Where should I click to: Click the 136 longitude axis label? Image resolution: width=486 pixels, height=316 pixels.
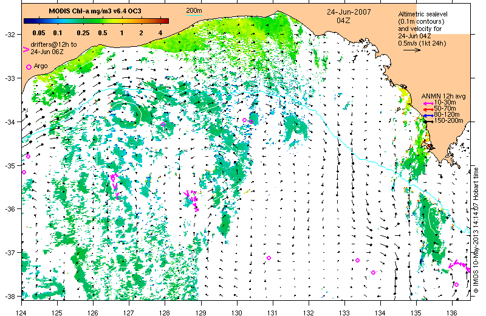452,312
